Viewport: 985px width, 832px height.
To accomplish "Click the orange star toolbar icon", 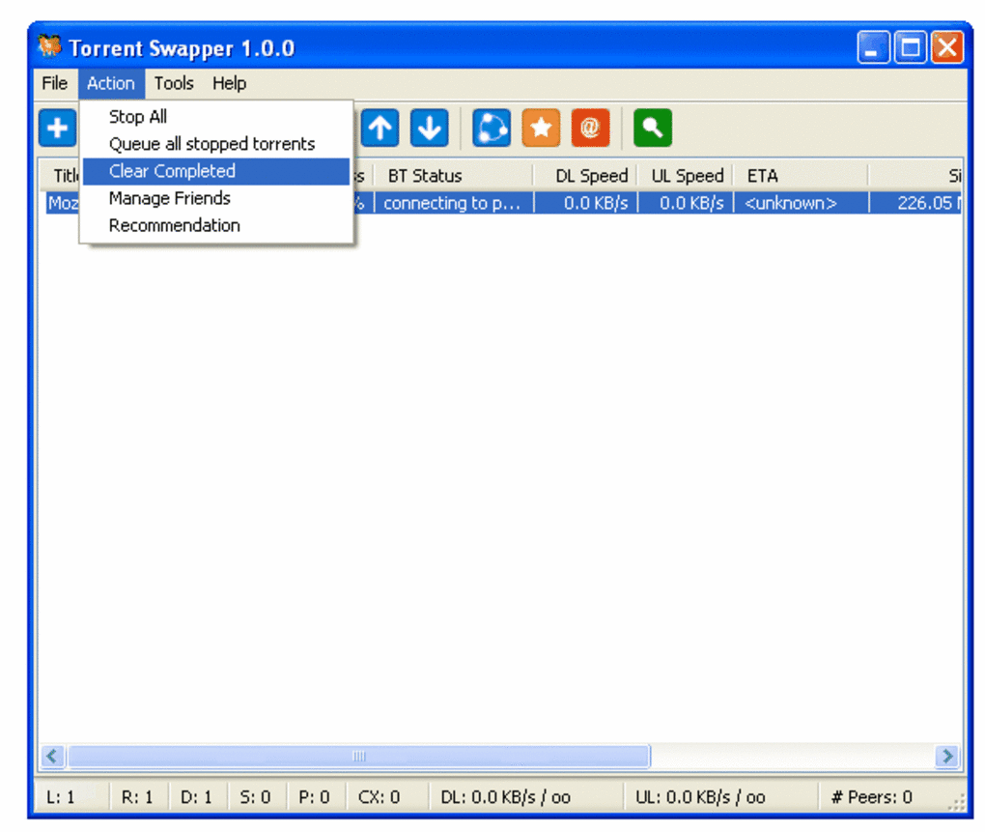I will click(x=541, y=128).
